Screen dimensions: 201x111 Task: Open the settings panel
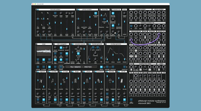point(38,67)
